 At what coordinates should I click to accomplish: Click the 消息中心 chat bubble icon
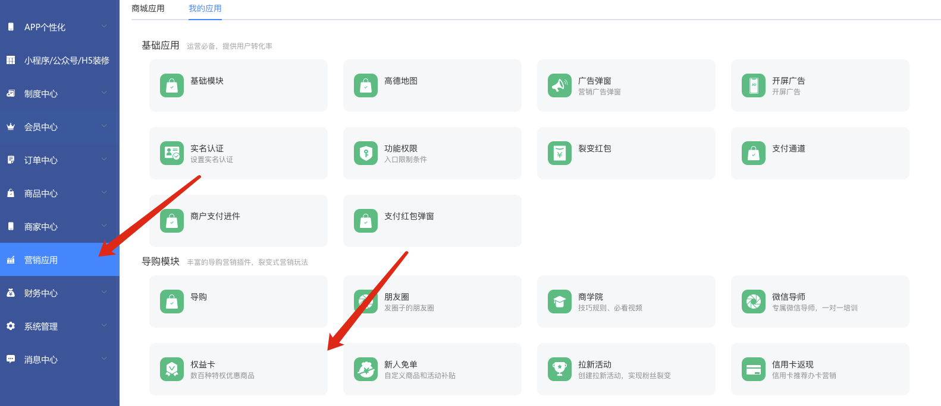(x=11, y=359)
